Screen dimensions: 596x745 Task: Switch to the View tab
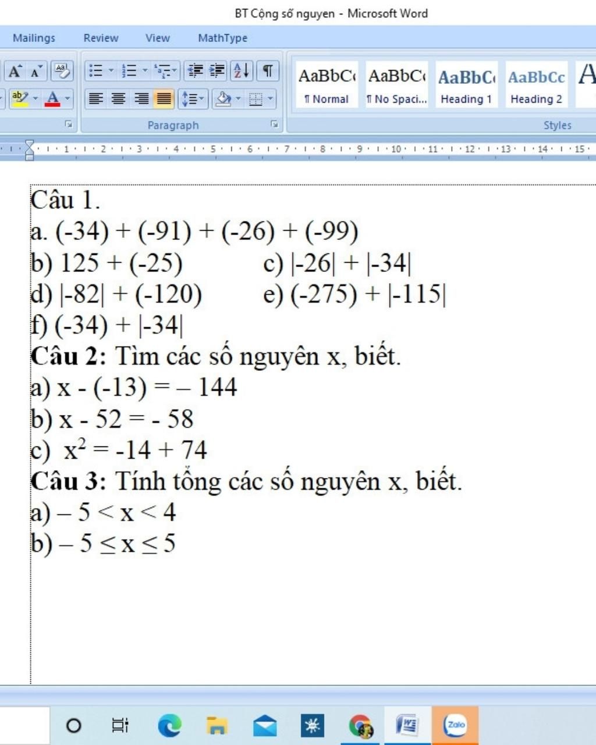tap(158, 38)
